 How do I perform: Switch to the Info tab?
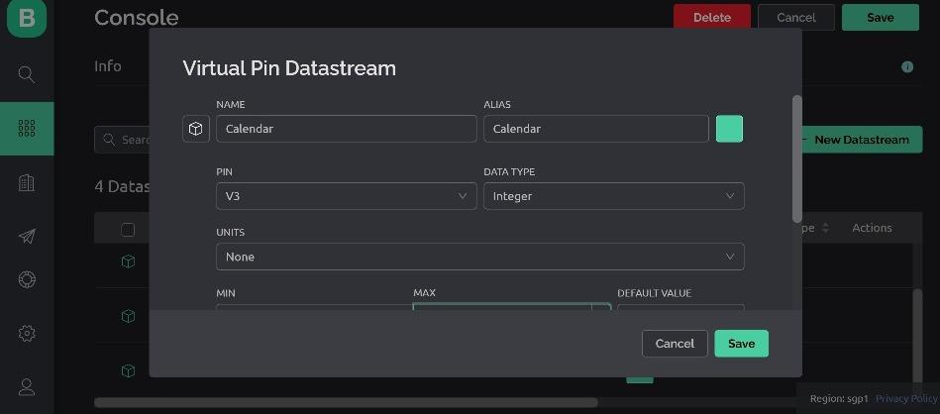click(x=108, y=66)
